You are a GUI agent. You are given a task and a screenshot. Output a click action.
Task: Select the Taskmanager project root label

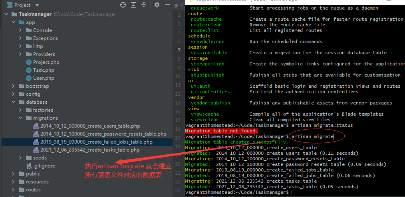click(x=35, y=14)
